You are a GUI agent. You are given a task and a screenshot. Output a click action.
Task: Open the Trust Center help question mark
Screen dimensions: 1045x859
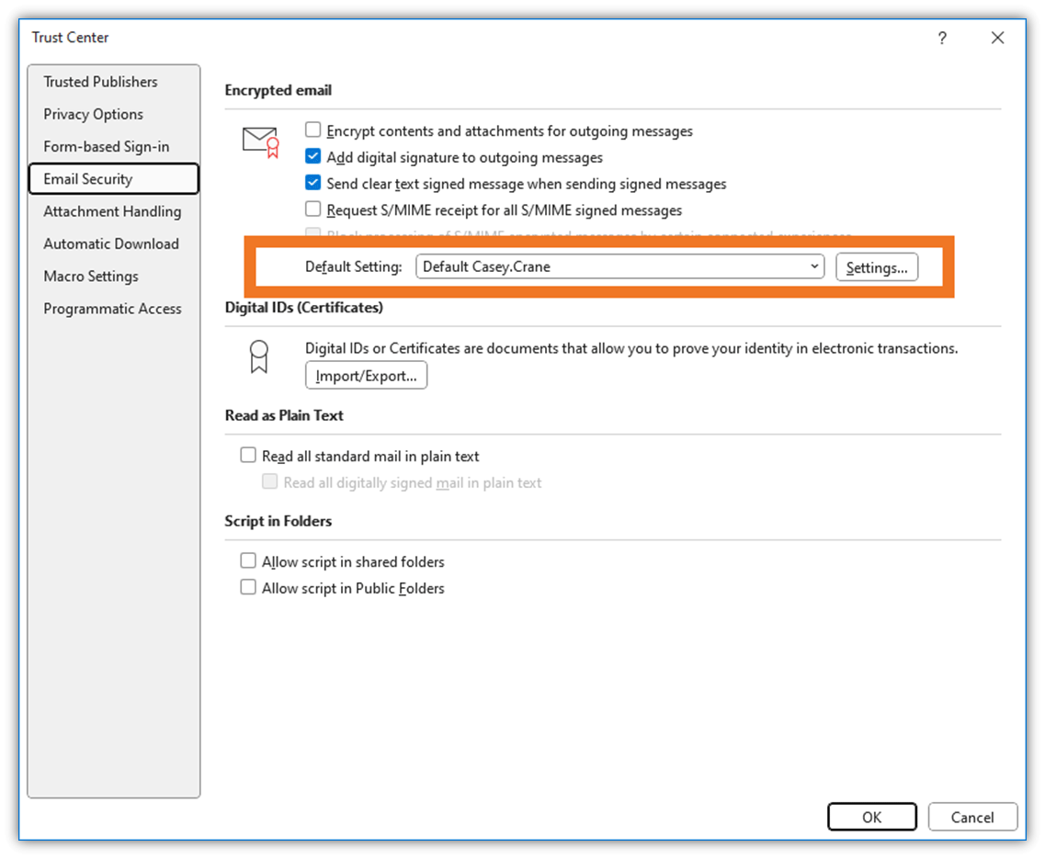tap(941, 38)
